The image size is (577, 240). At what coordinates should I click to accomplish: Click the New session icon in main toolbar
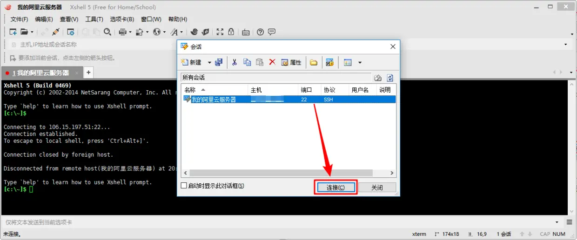pos(13,32)
